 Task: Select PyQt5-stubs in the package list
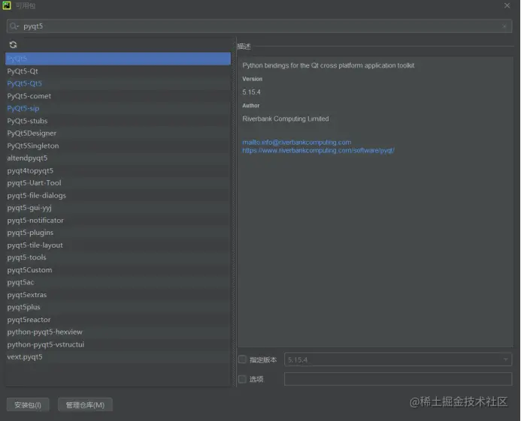pos(118,121)
